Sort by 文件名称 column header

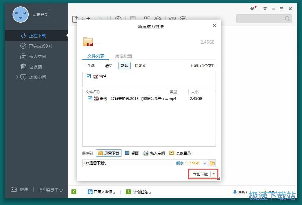click(x=93, y=92)
